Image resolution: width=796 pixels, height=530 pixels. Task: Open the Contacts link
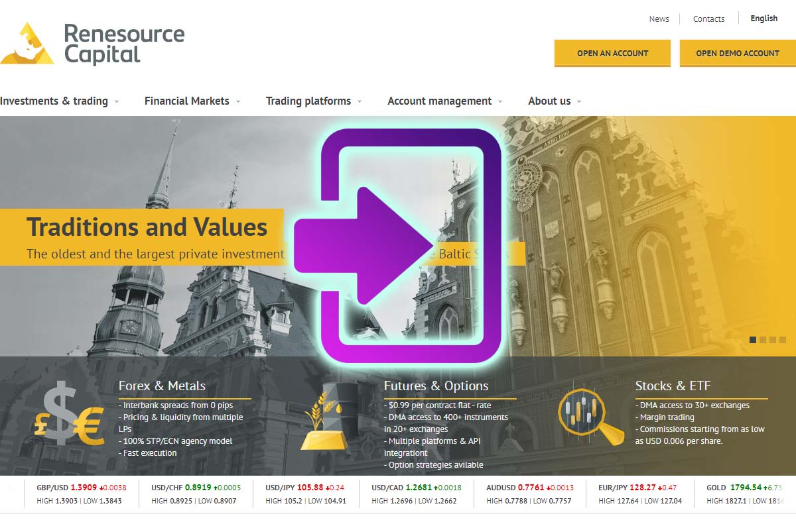click(708, 19)
